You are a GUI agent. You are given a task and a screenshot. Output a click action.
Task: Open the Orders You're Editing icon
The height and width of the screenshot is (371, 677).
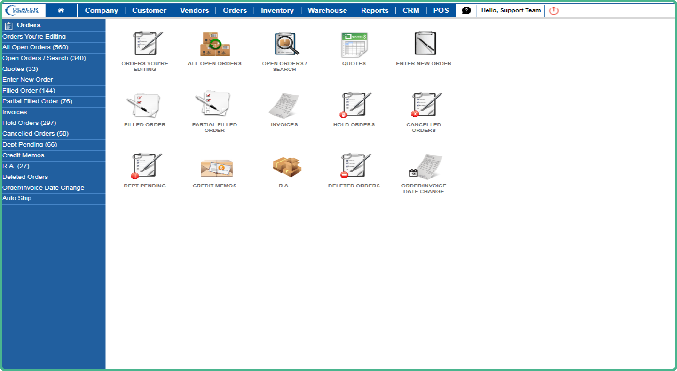(x=145, y=44)
